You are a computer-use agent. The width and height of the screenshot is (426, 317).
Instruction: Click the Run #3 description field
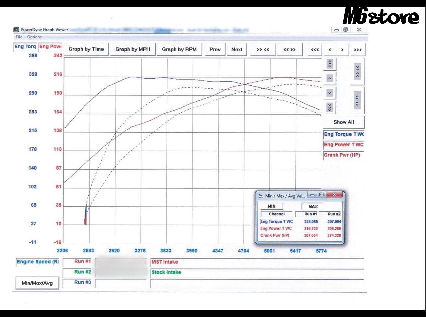(x=257, y=283)
